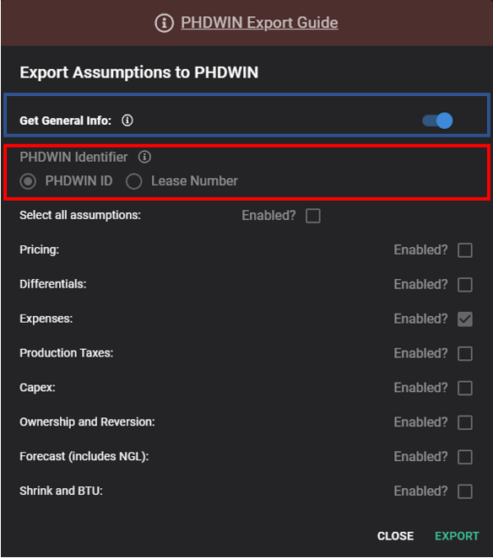Viewport: 493px width, 558px height.
Task: Click the green EXPORT button
Action: click(x=457, y=536)
